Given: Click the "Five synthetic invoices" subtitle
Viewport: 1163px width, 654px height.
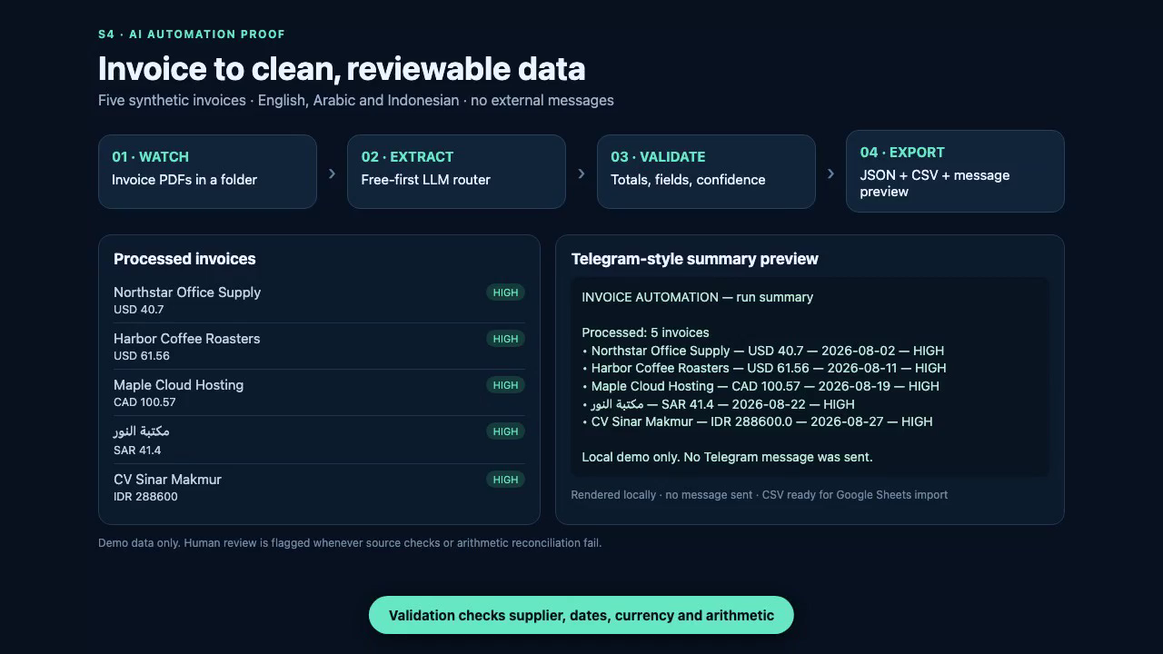Looking at the screenshot, I should (x=356, y=100).
